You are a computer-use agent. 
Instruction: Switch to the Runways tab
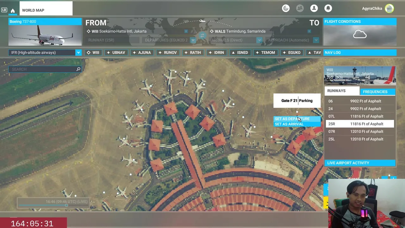342,91
